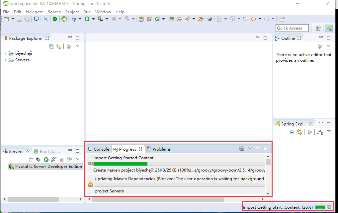Click the New Java Class toolbar icon
Screen dimensions: 338x213
point(157,19)
